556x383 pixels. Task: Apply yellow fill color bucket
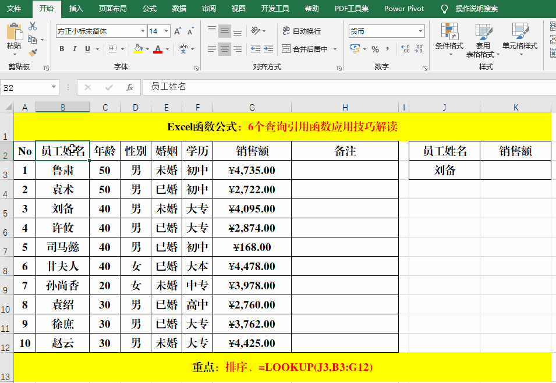tap(138, 49)
